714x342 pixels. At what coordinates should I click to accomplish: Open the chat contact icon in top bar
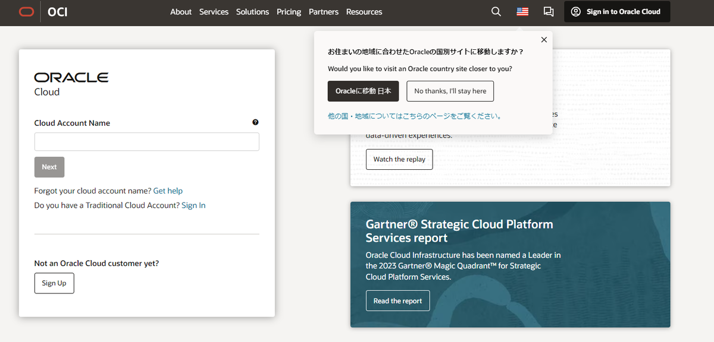[548, 11]
